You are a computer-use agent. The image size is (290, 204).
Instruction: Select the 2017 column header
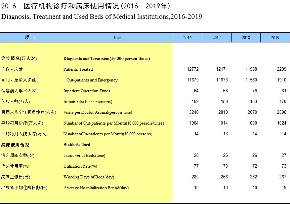[x=217, y=38]
